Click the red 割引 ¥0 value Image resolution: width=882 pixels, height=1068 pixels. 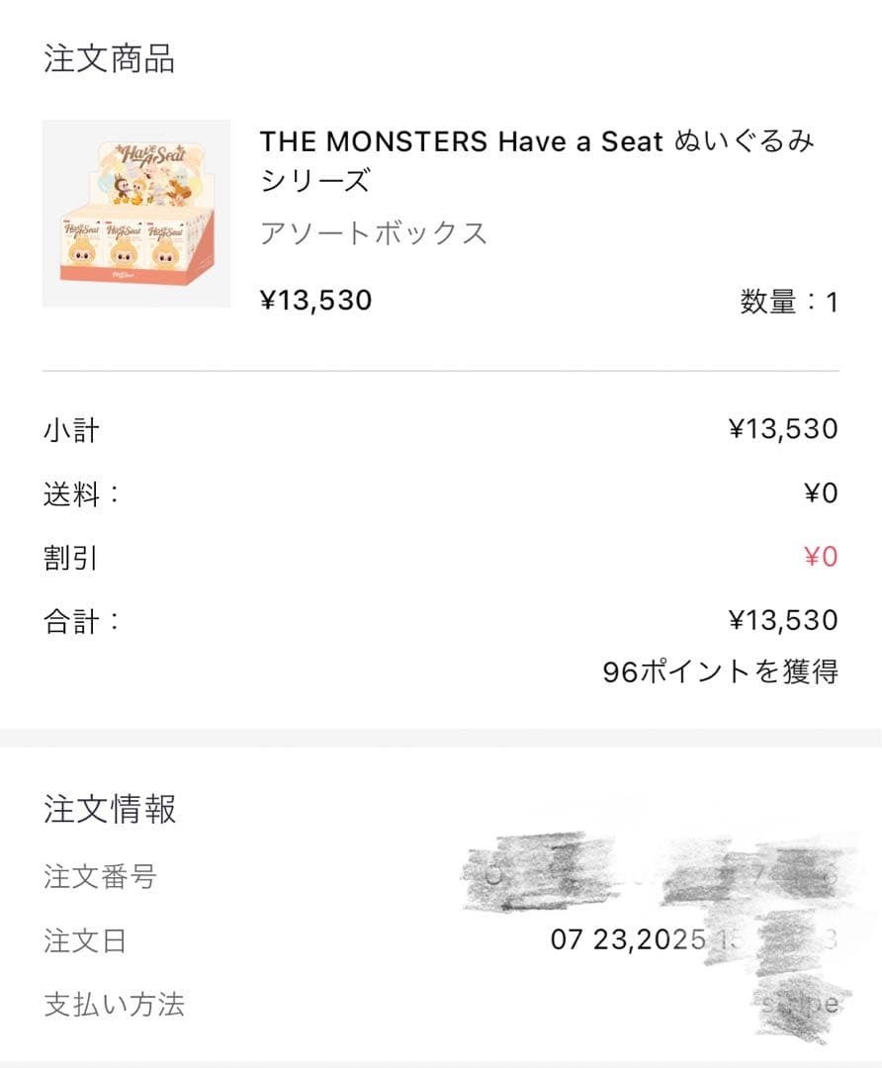tap(820, 557)
